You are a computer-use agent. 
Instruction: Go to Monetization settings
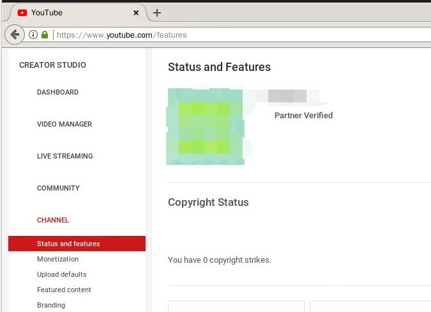(x=57, y=259)
